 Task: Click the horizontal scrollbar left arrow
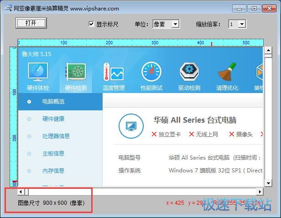pos(21,192)
